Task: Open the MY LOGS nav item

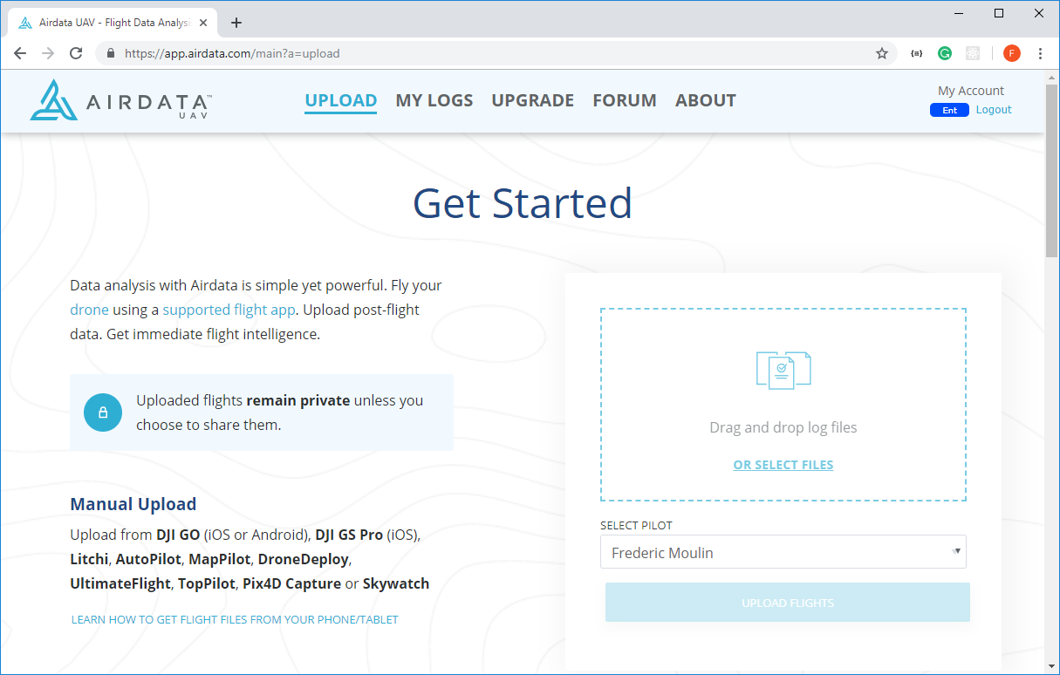Action: click(x=434, y=100)
